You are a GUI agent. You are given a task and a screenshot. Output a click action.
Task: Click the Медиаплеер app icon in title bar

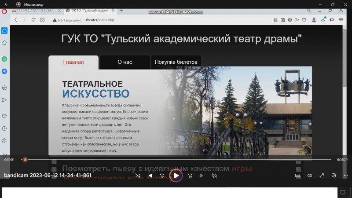point(18,4)
